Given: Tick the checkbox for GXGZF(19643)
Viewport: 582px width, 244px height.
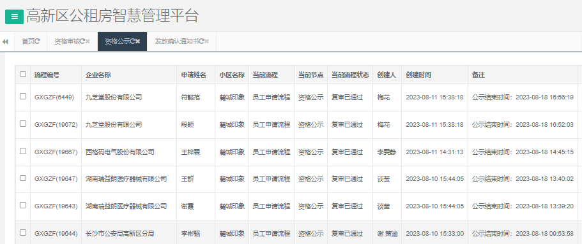Looking at the screenshot, I should click(x=23, y=205).
